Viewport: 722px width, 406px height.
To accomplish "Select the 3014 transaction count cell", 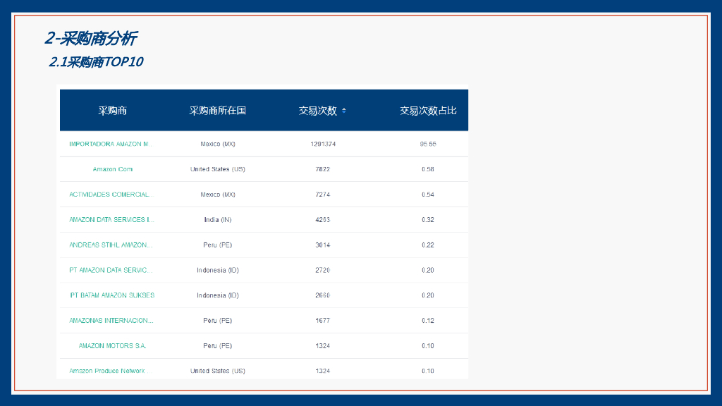I will coord(323,245).
